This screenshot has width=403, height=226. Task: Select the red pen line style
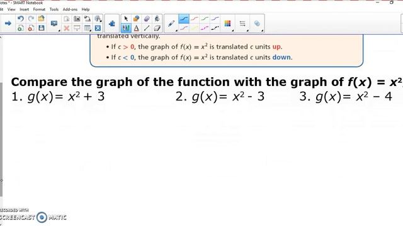point(195,19)
